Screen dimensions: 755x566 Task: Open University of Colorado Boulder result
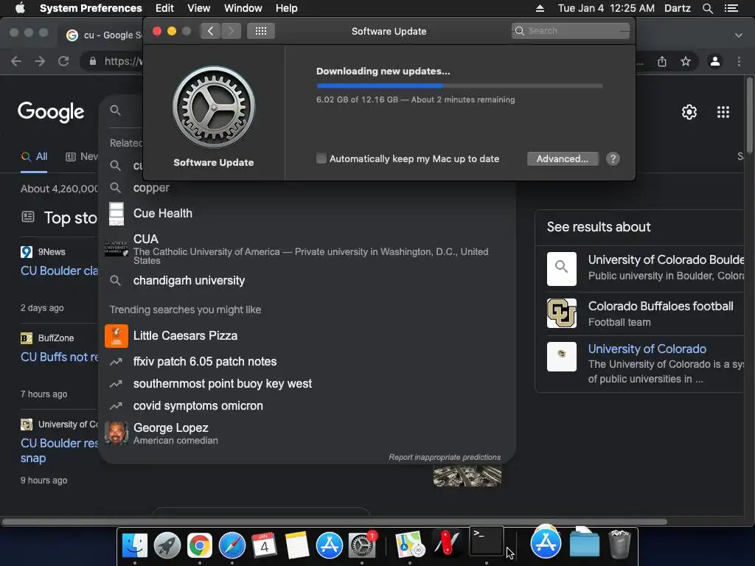(644, 268)
